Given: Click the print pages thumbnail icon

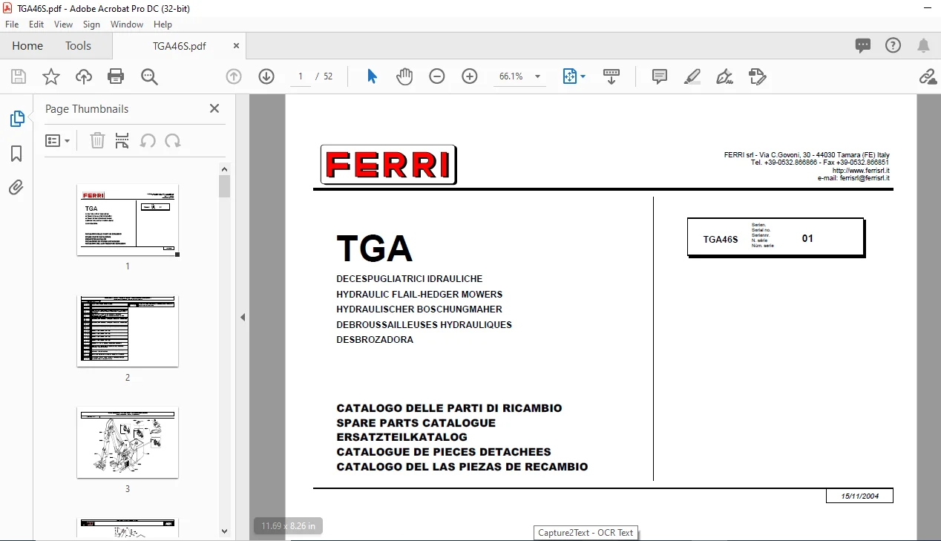Looking at the screenshot, I should (x=122, y=140).
